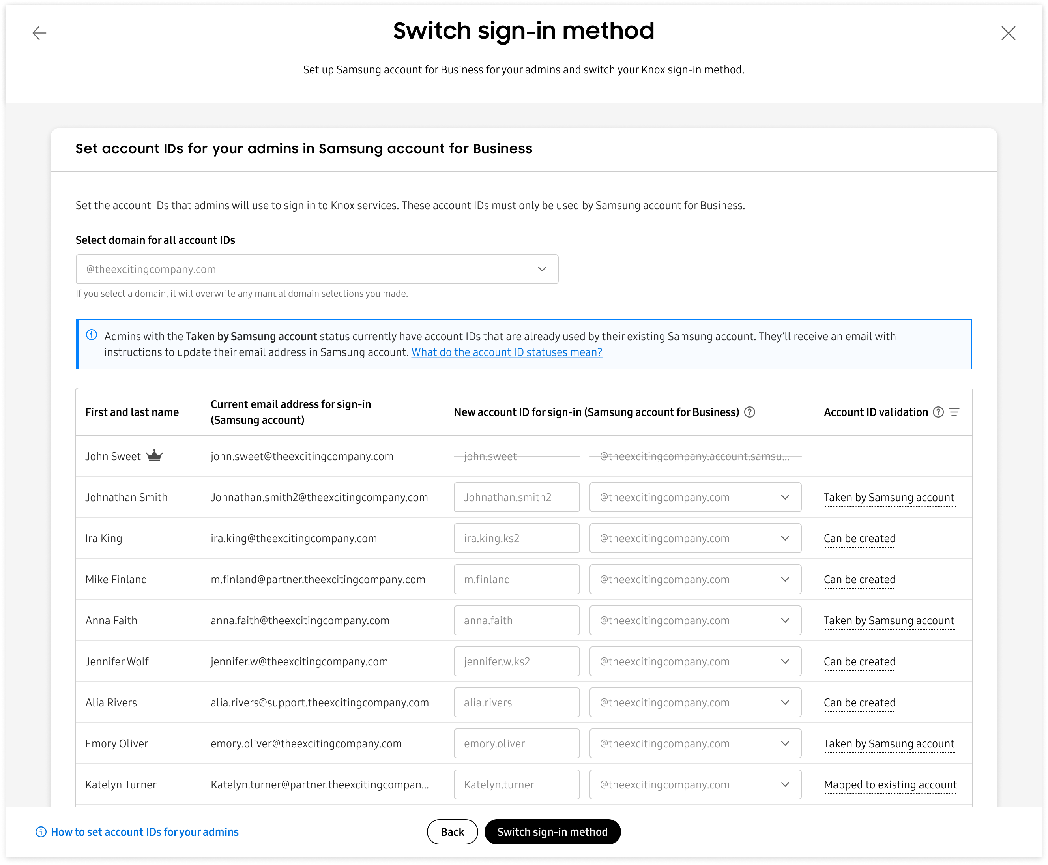Click the back arrow icon at top left

39,33
